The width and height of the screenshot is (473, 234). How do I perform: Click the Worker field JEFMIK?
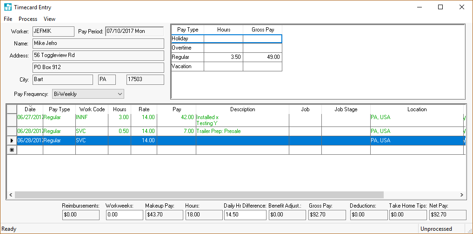tap(53, 32)
